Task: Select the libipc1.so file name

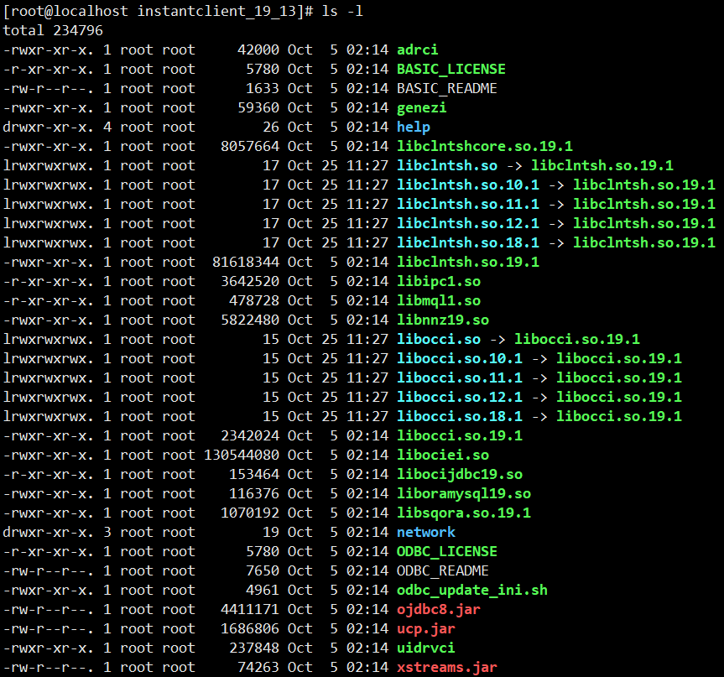Action: (439, 281)
